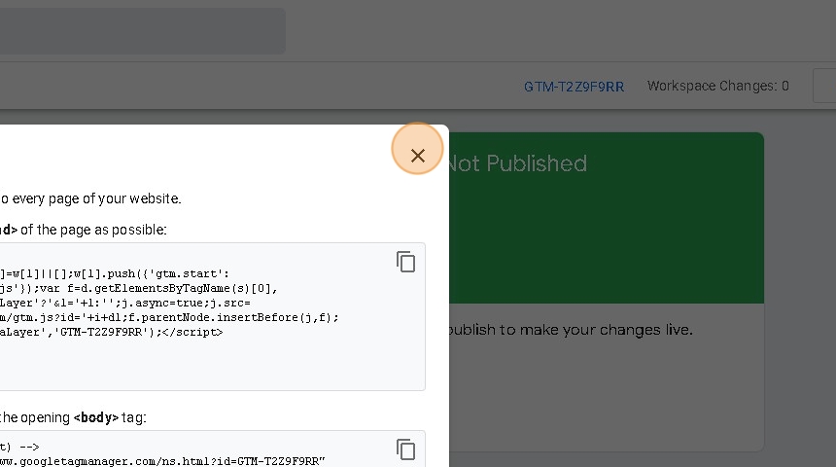Click the gtm.start code line
This screenshot has width=836, height=467.
115,273
